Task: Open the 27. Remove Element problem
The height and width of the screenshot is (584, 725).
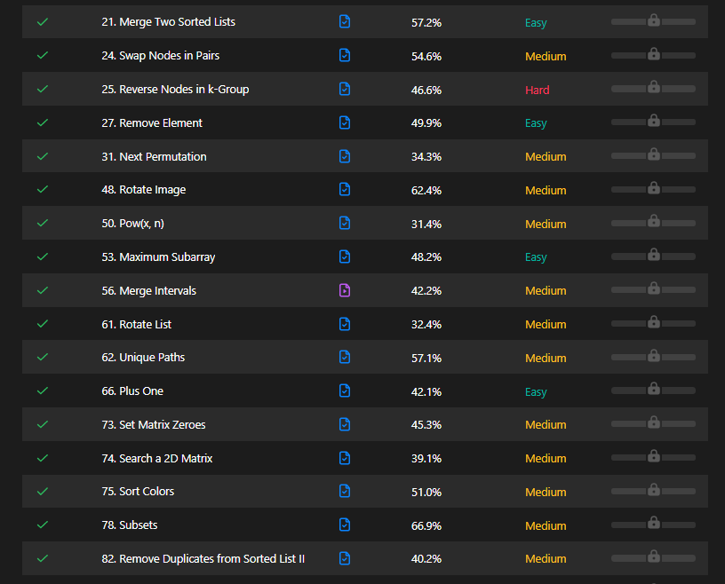Action: pyautogui.click(x=152, y=122)
